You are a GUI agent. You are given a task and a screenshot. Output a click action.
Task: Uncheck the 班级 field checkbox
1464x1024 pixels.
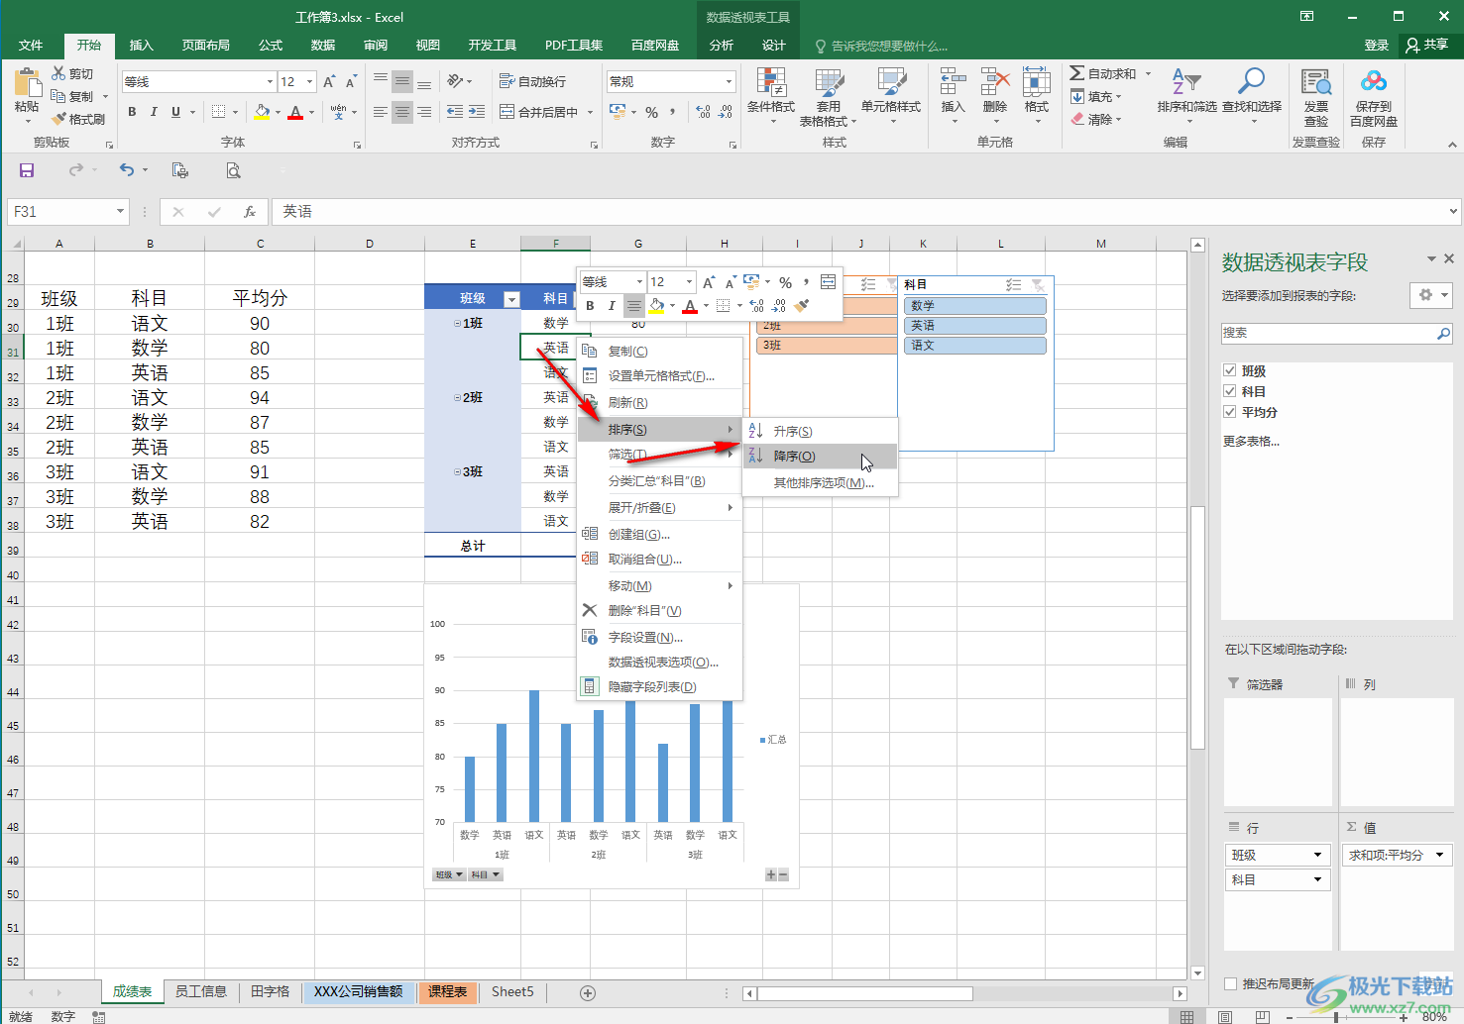[x=1230, y=370]
